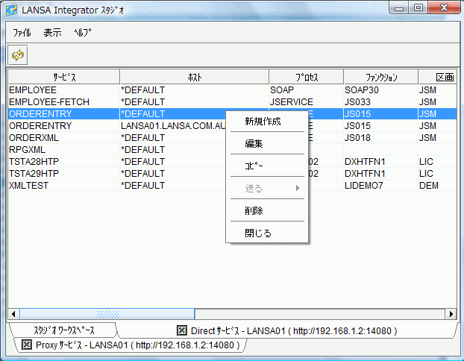
Task: Close the LANSA Integrator window
Action: pyautogui.click(x=444, y=8)
